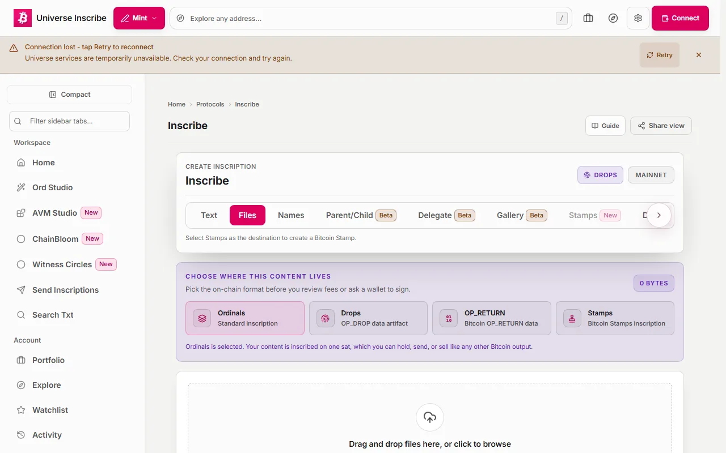Viewport: 726px width, 453px height.
Task: Open the Mint dropdown menu
Action: tap(139, 18)
